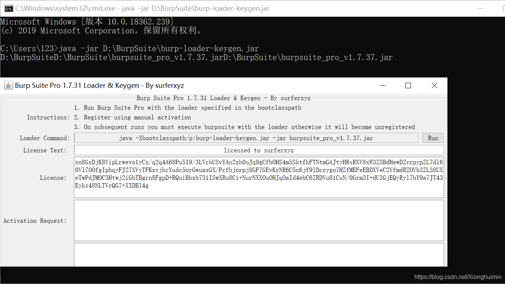Click the Run button next to Loader Command
The image size is (505, 284).
(x=433, y=138)
